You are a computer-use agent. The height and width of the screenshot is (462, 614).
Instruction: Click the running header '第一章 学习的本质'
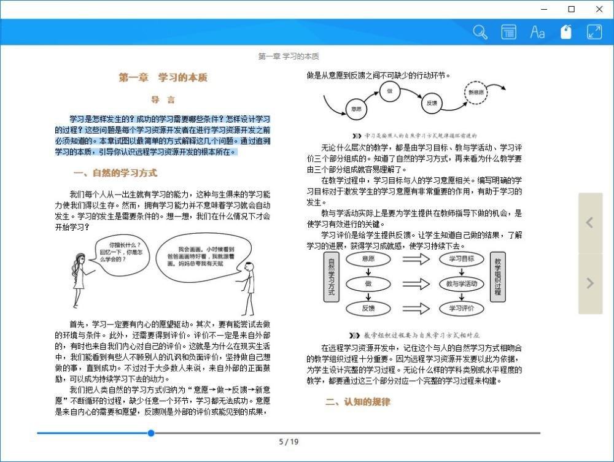[x=289, y=56]
